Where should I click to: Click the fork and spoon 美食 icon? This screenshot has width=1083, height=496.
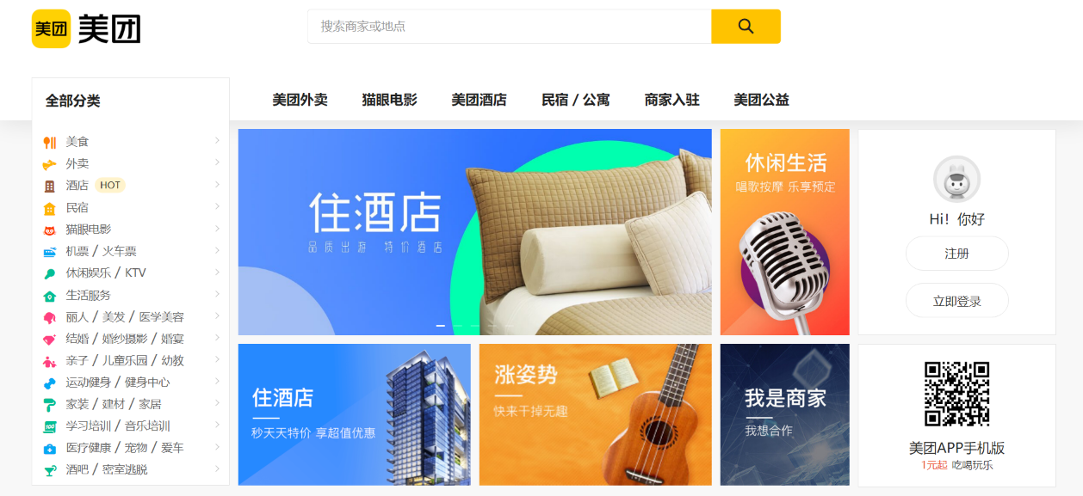(49, 142)
